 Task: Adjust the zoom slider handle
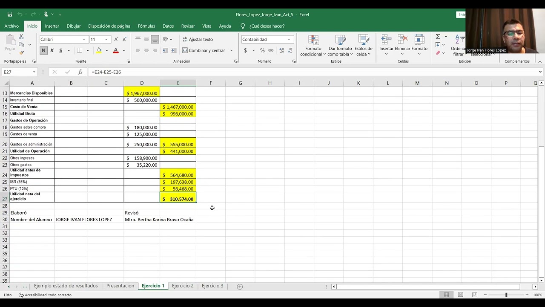(x=506, y=295)
